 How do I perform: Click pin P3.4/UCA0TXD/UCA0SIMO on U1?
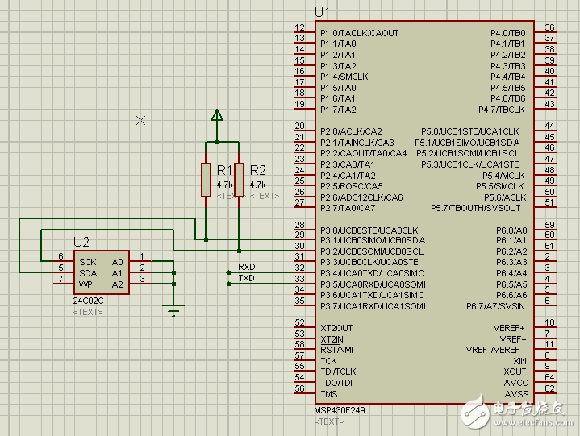point(373,273)
